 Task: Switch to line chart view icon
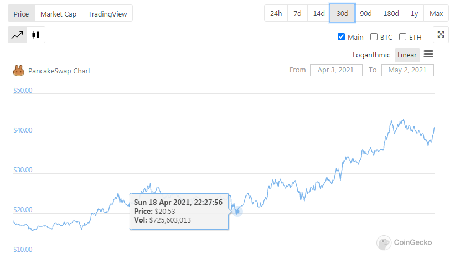[17, 35]
